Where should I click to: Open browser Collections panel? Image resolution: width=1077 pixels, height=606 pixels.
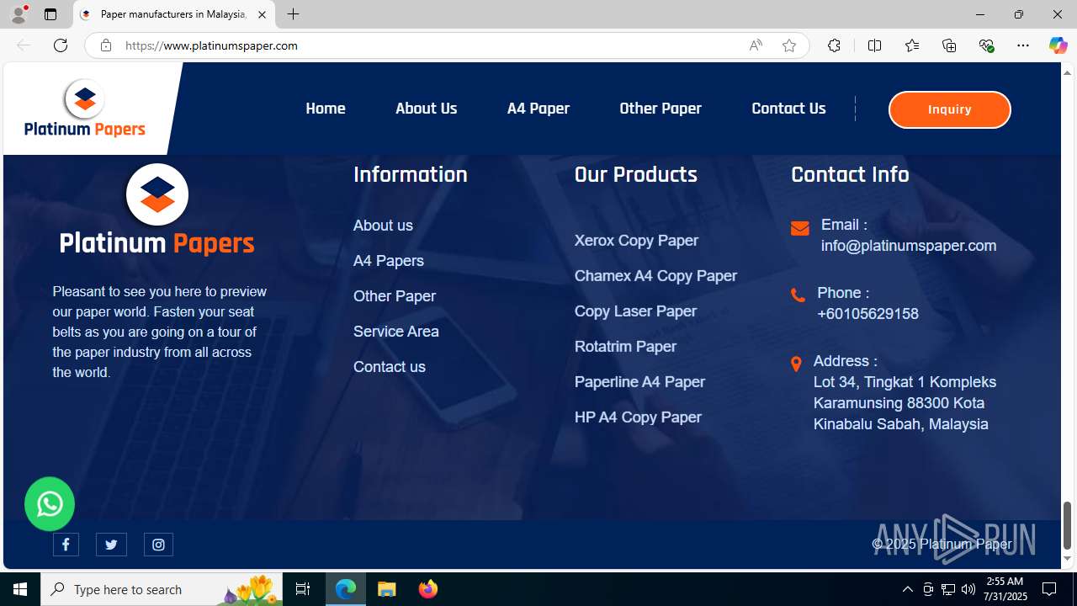[949, 45]
